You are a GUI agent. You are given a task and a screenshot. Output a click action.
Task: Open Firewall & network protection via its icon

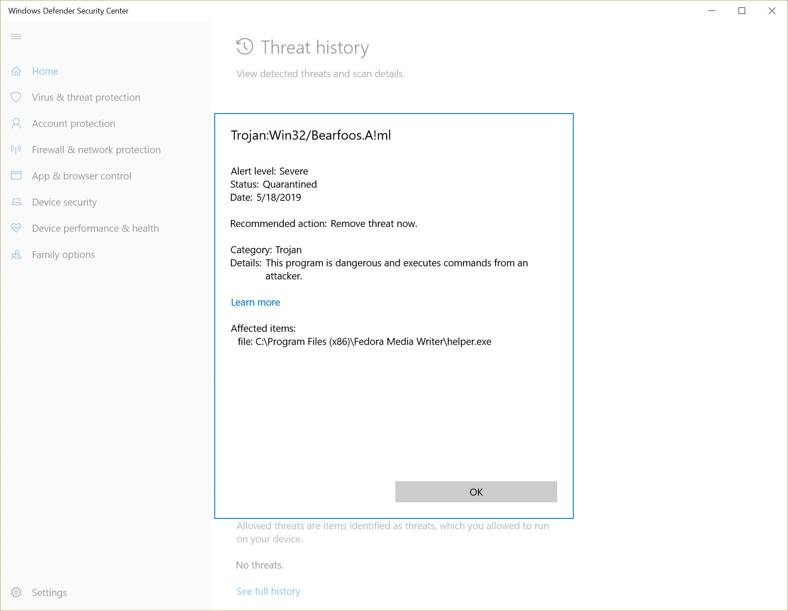click(16, 149)
